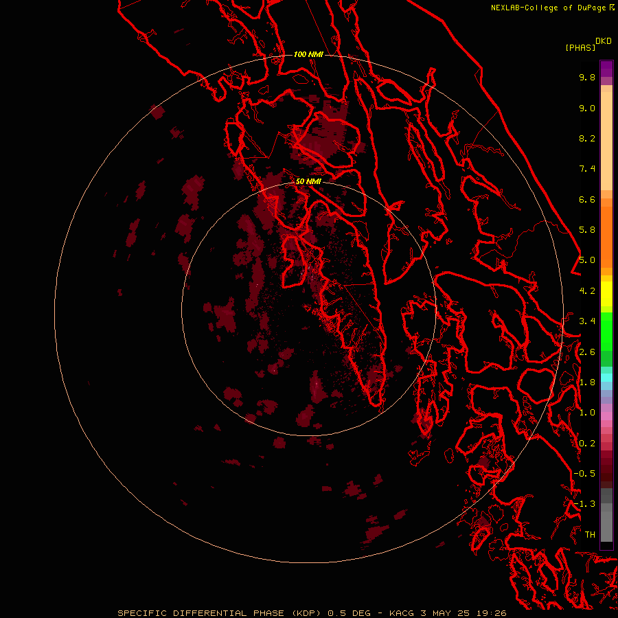Click the 9.0 value on the color scale
This screenshot has width=618, height=618.
point(587,108)
